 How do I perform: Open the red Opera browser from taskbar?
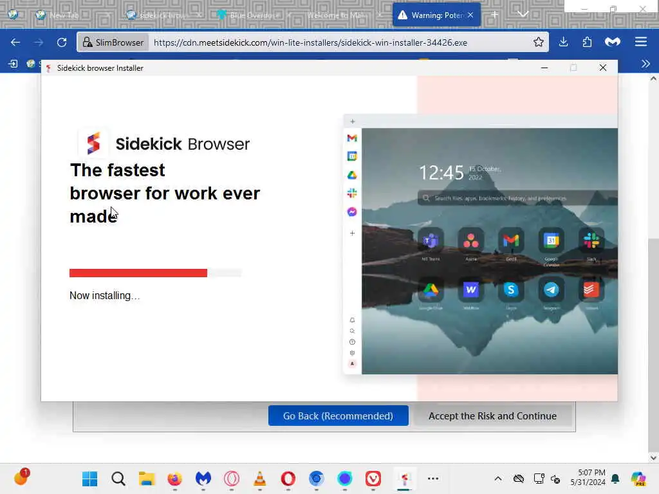coord(288,479)
